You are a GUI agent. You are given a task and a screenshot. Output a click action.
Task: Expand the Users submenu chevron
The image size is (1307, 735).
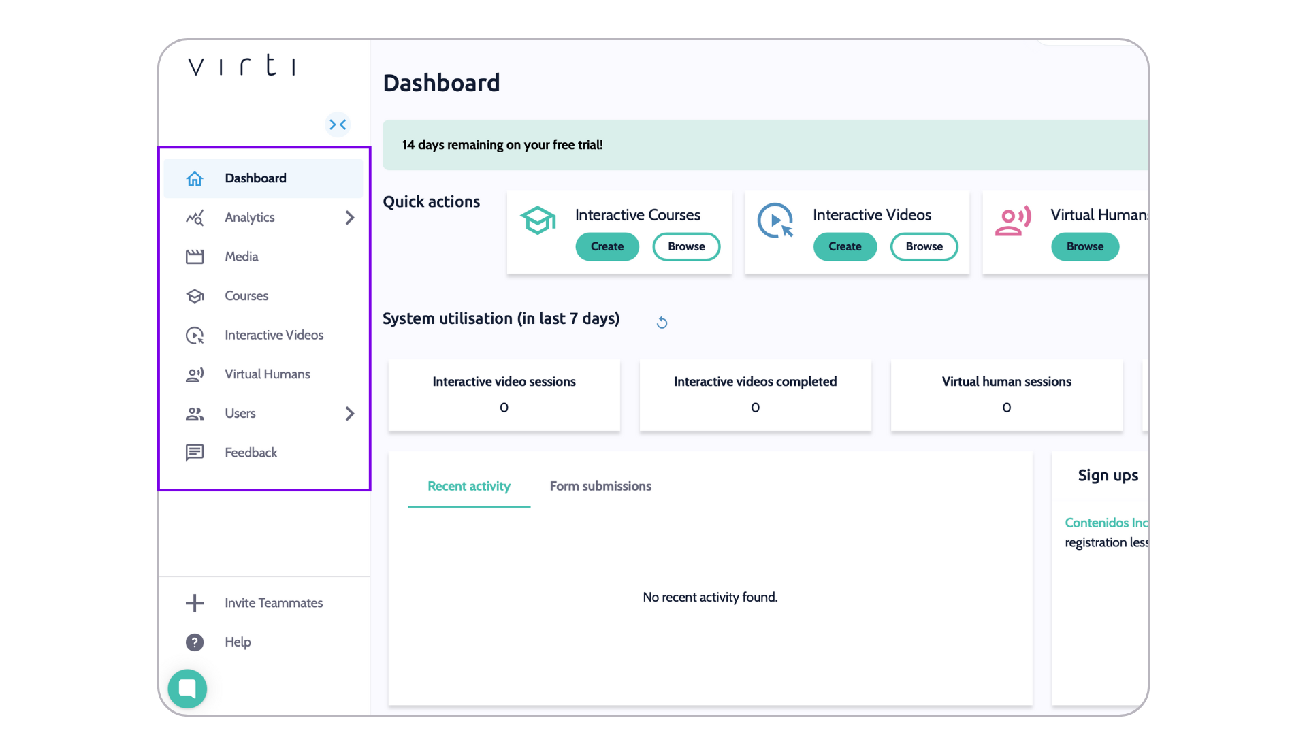[350, 414]
